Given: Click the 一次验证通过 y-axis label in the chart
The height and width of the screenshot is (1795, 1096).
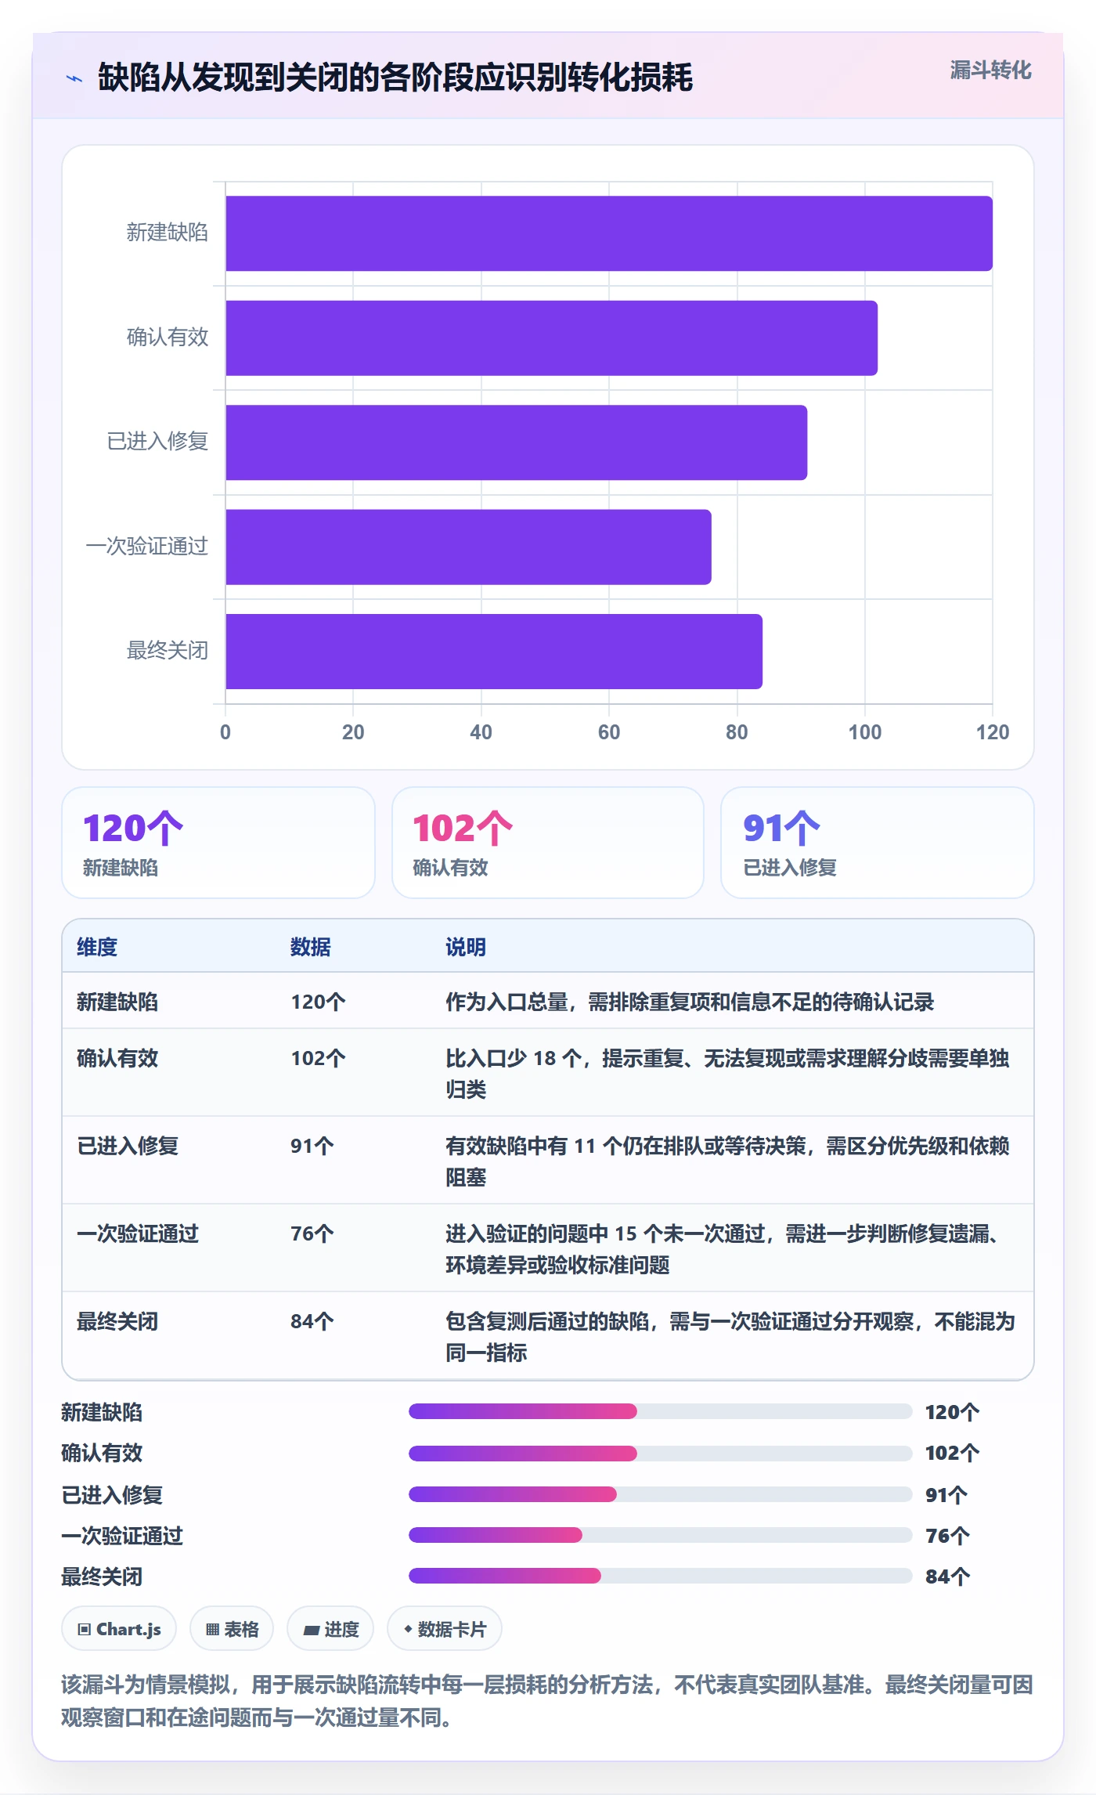Looking at the screenshot, I should click(147, 546).
